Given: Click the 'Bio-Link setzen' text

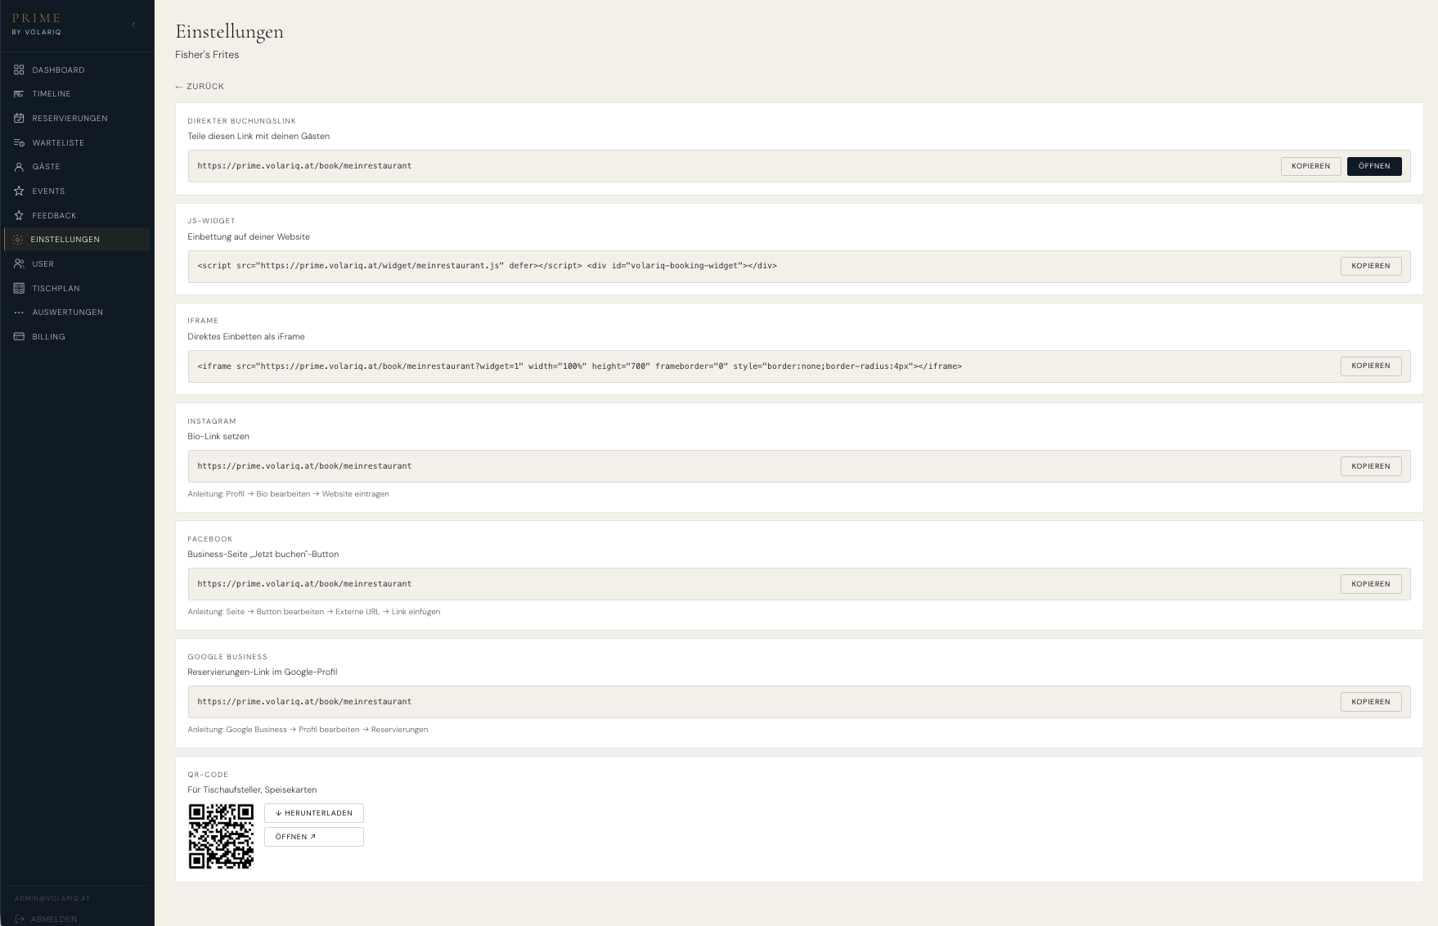Looking at the screenshot, I should tap(218, 437).
